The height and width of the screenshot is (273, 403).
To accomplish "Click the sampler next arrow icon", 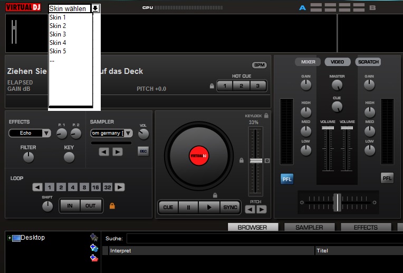I will tap(117, 152).
